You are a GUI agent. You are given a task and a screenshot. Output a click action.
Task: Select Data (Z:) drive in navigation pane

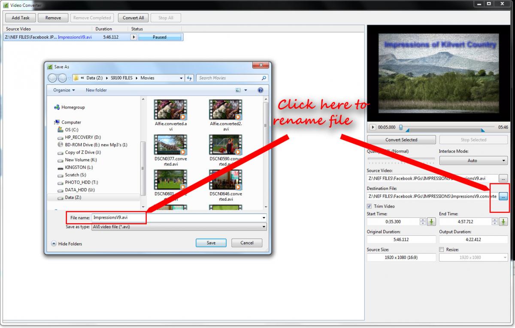click(73, 197)
